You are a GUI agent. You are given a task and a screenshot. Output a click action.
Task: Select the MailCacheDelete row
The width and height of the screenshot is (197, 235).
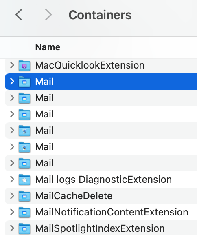point(101,196)
